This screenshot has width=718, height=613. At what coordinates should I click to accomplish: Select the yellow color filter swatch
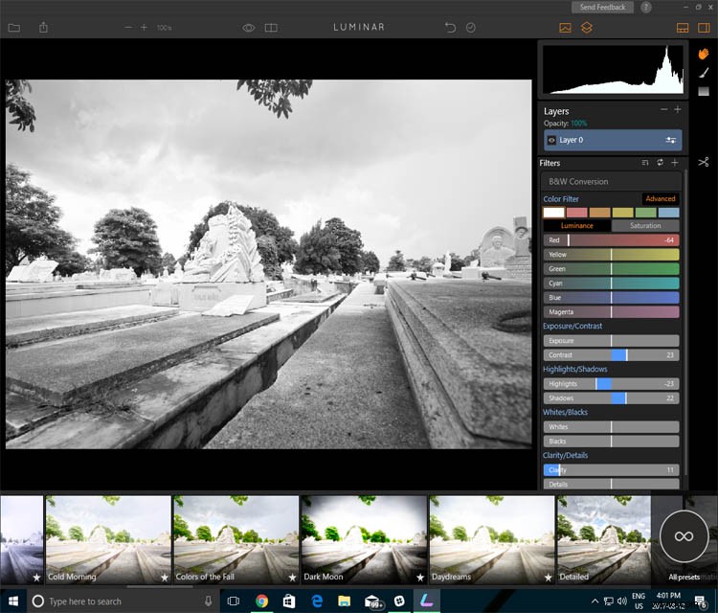pos(622,213)
